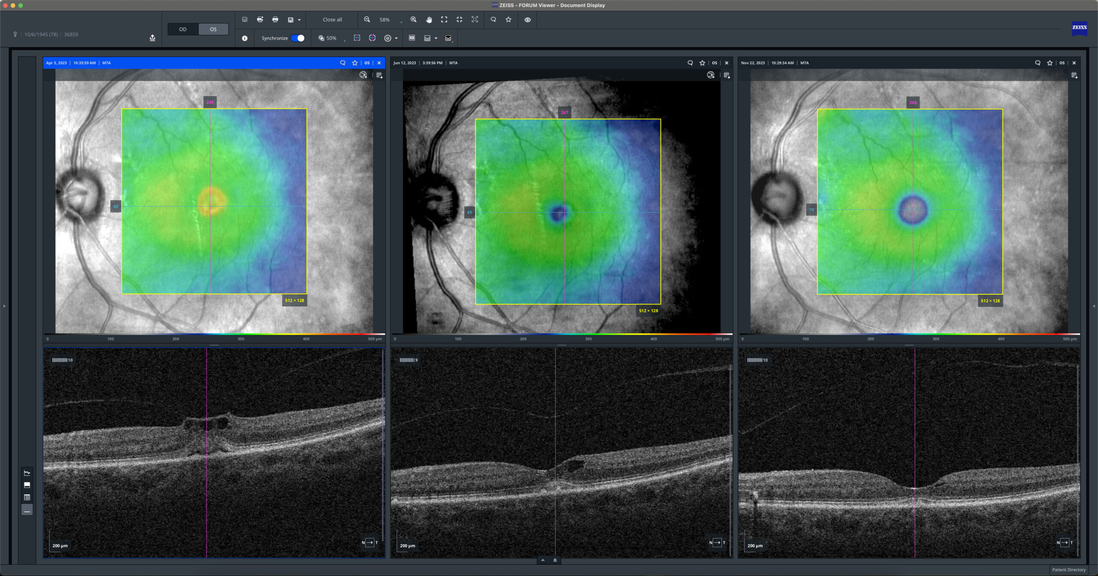Expand the left side panel arrow

point(4,306)
